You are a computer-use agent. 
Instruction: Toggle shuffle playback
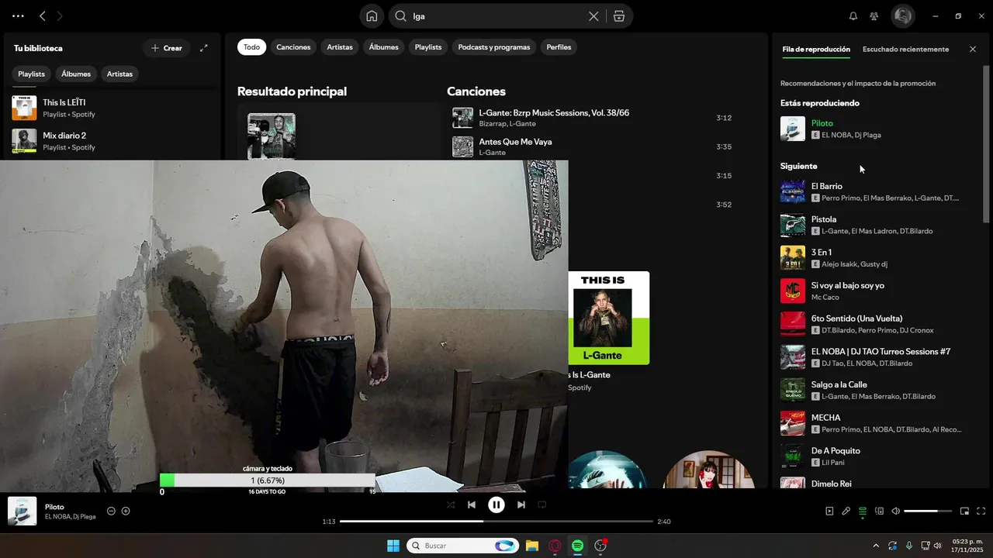pos(451,505)
